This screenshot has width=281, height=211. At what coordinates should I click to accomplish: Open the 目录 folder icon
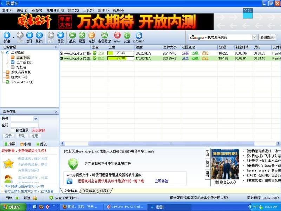(60, 35)
